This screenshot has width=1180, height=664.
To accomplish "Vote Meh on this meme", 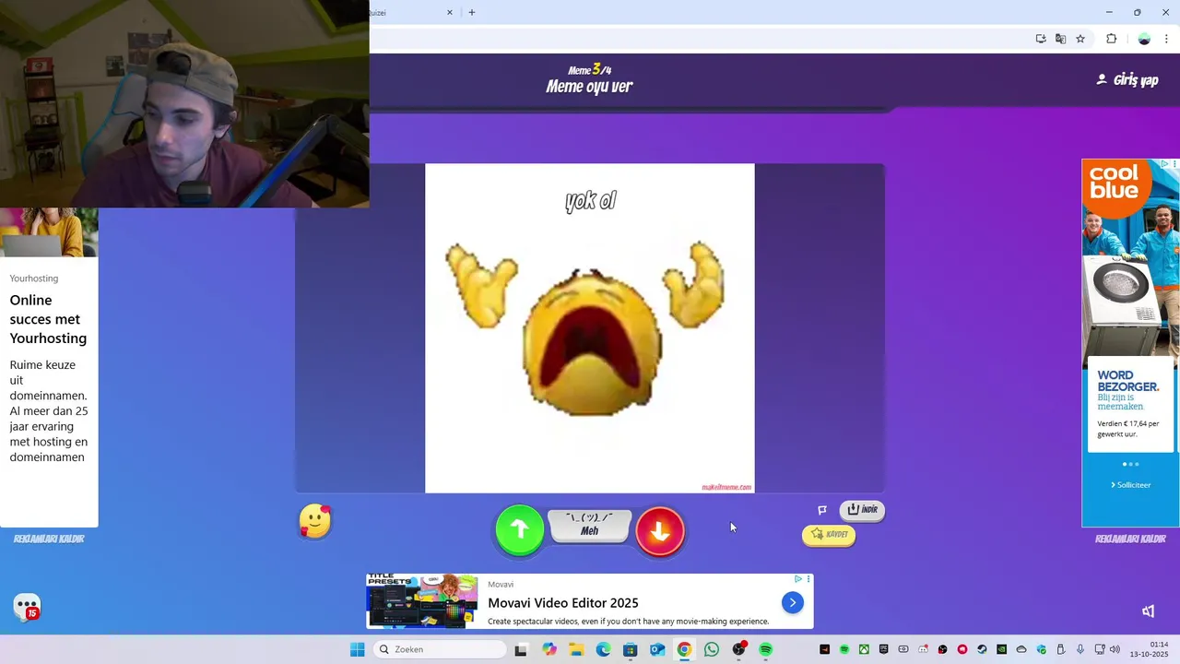I will pyautogui.click(x=589, y=526).
